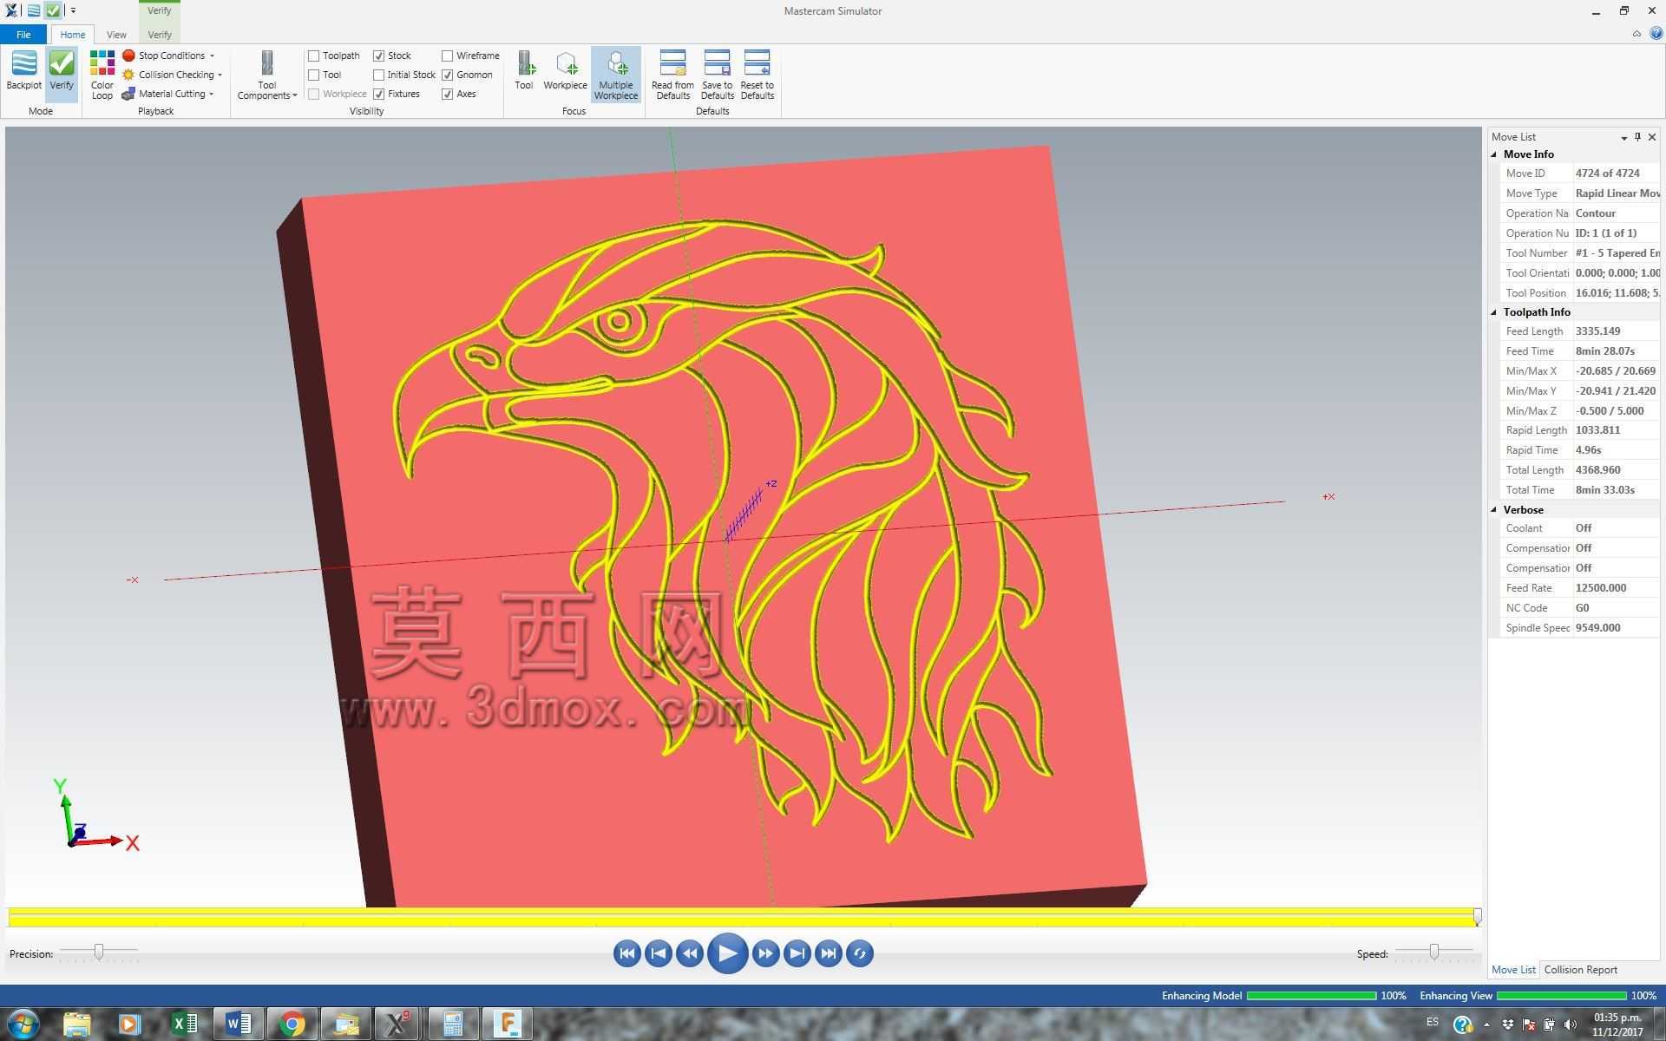The height and width of the screenshot is (1041, 1666).
Task: Open the File menu
Action: (23, 35)
